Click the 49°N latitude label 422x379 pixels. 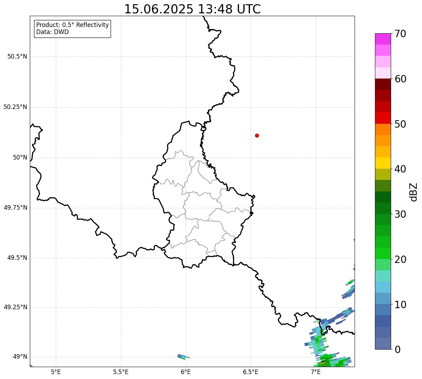click(20, 357)
